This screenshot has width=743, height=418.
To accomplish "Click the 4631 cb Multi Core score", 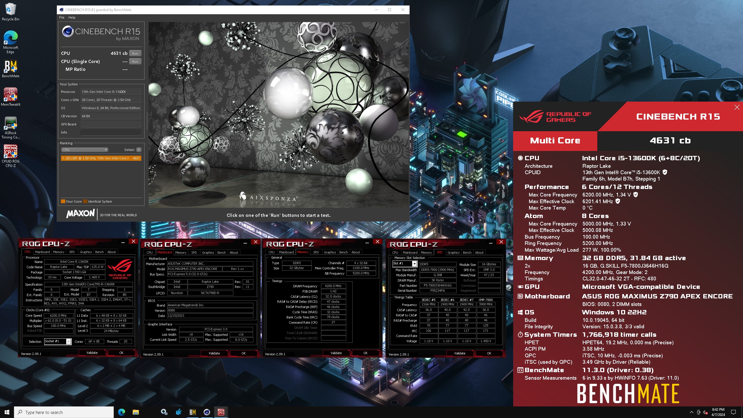I will click(670, 141).
